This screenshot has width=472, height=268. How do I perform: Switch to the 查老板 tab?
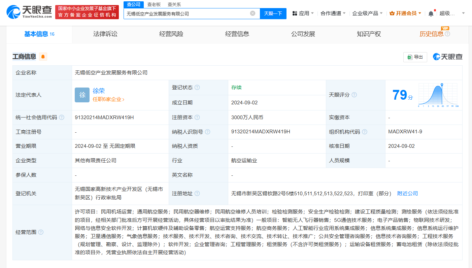pos(153,4)
